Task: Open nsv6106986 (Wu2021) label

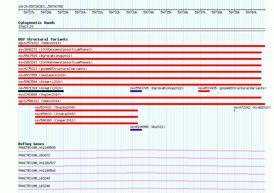Action: pyautogui.click(x=147, y=127)
